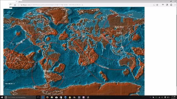Open Task View from the taskbar
Image resolution: width=177 pixels, height=99 pixels.
pyautogui.click(x=38, y=97)
